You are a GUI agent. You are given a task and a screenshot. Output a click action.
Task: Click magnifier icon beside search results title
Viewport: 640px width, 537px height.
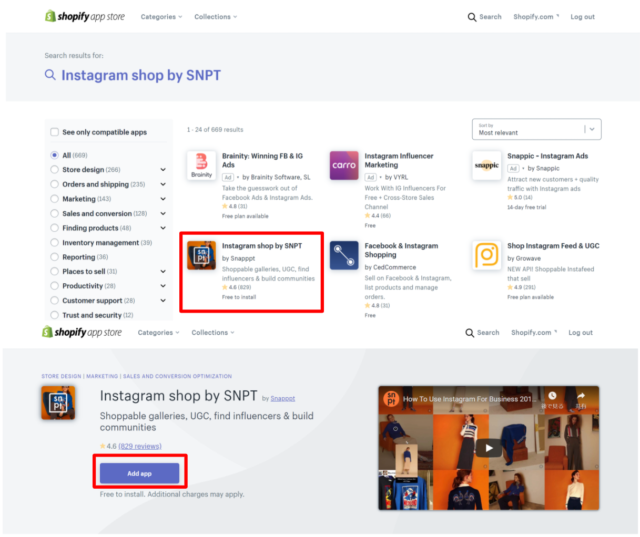click(50, 75)
